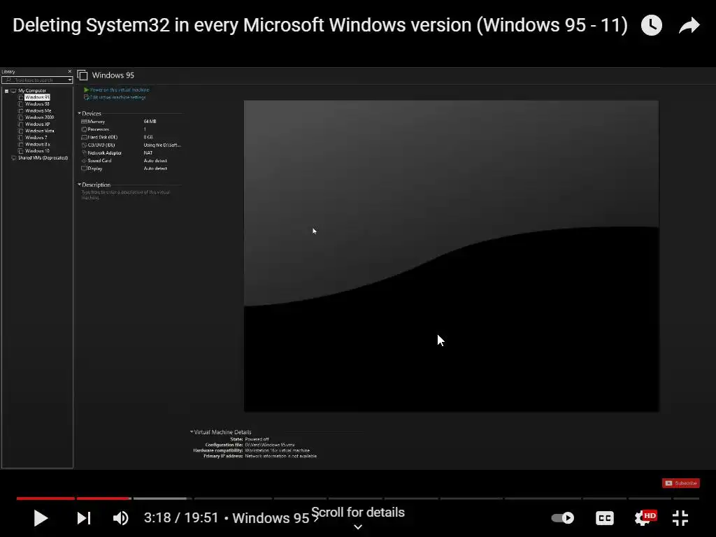Play the video
Image resolution: width=716 pixels, height=537 pixels.
point(41,518)
